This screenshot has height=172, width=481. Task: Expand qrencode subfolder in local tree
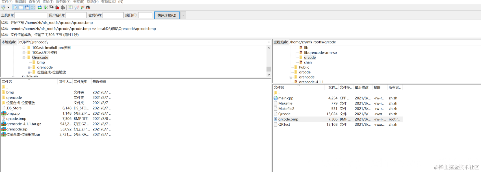[x=29, y=67]
